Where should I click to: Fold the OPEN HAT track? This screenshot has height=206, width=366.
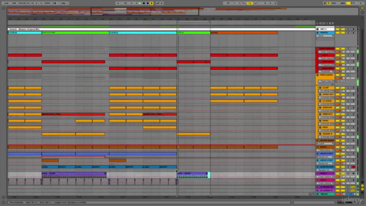tap(320, 94)
